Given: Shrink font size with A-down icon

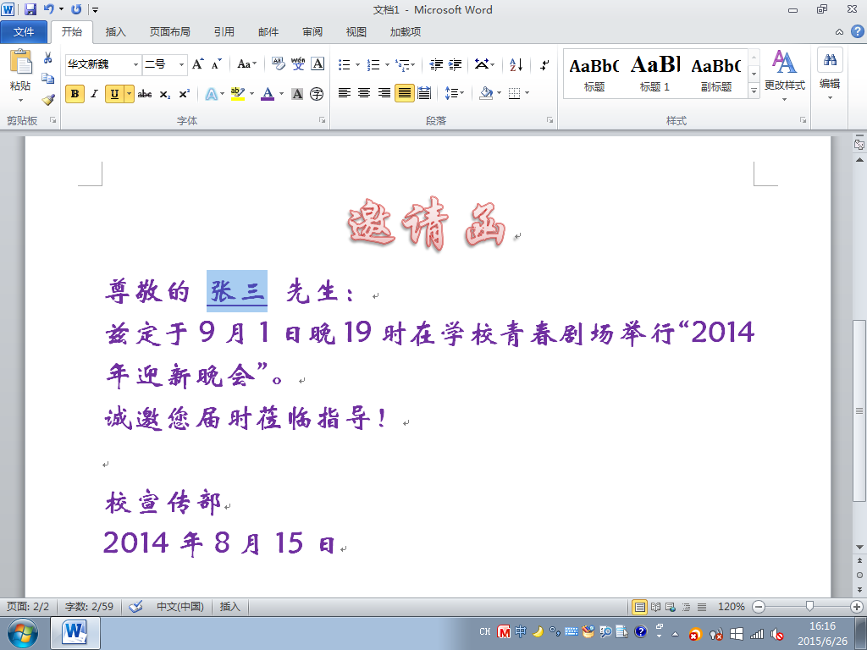Looking at the screenshot, I should (216, 64).
